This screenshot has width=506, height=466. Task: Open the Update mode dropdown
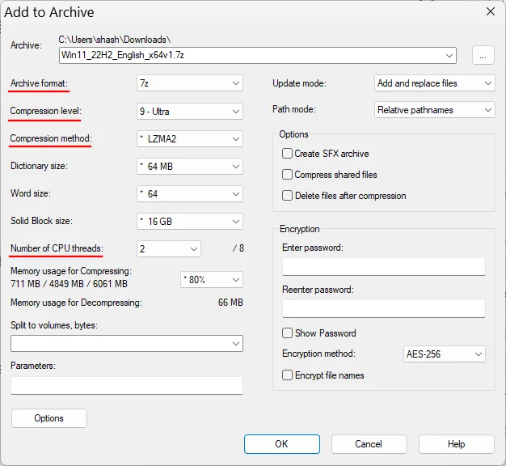(x=434, y=83)
